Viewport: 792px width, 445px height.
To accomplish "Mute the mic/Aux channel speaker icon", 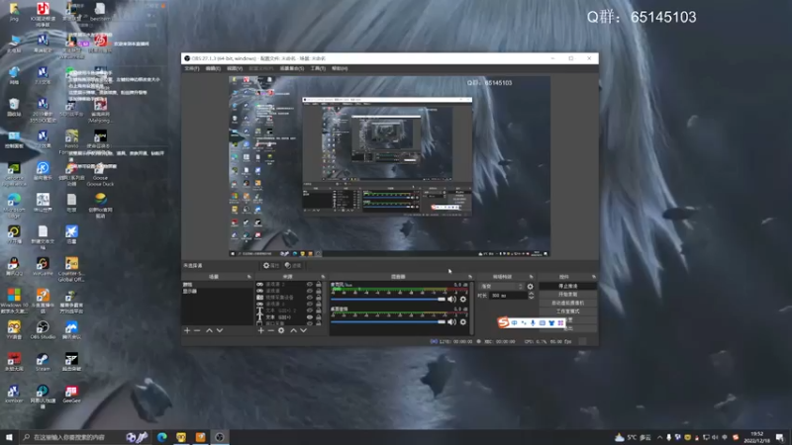I will 451,300.
